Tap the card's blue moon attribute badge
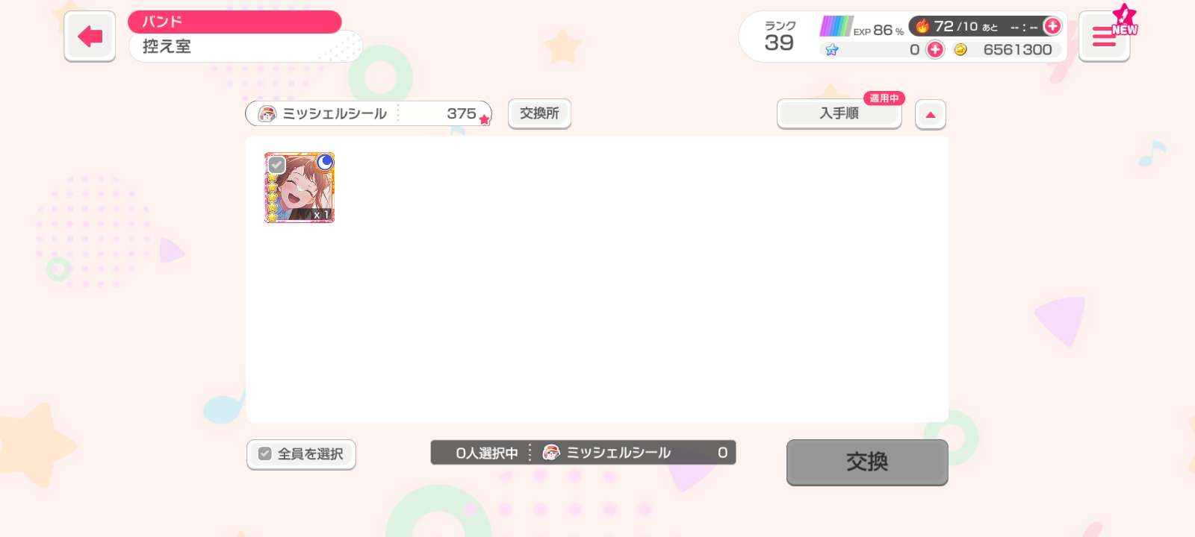 pos(325,162)
